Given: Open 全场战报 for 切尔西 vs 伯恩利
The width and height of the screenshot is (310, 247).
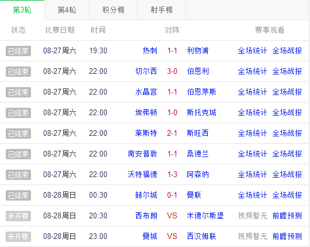Looking at the screenshot, I should pyautogui.click(x=287, y=71).
